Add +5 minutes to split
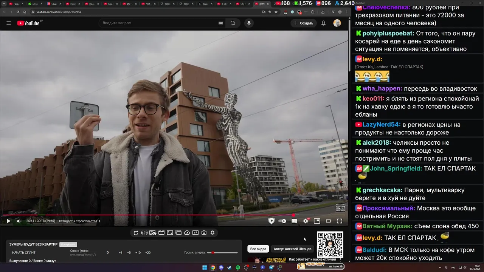The image size is (484, 272). [129, 253]
